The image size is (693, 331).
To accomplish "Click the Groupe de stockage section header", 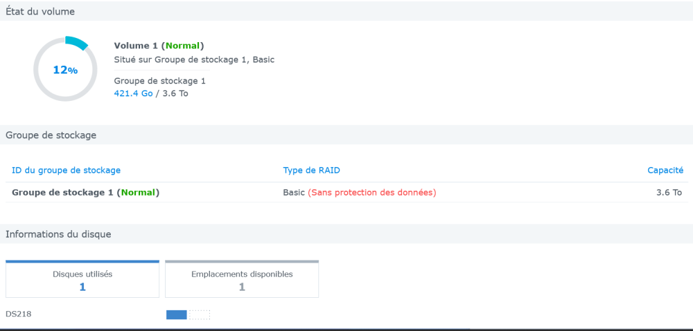I will pos(51,135).
